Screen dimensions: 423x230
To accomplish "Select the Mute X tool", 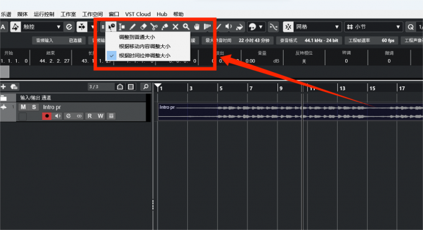I will tap(175, 27).
